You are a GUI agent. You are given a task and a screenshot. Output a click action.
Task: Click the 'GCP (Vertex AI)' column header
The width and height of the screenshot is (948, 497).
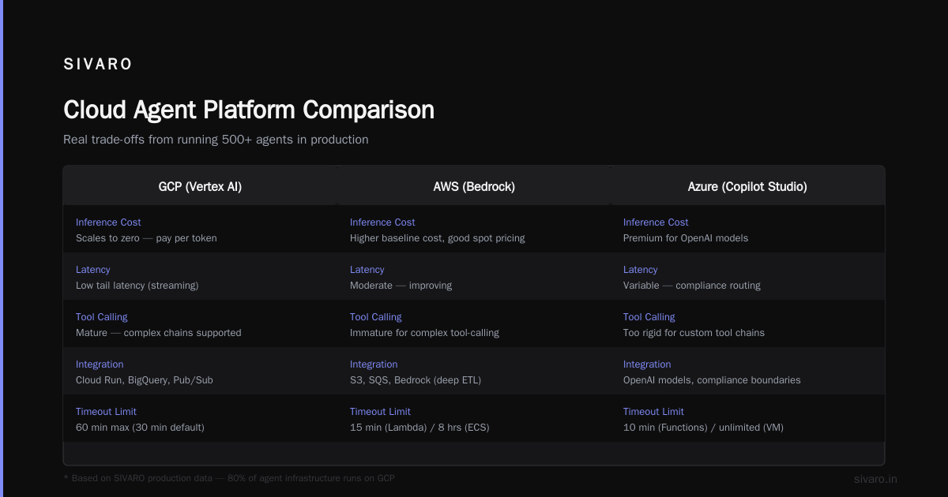[200, 187]
